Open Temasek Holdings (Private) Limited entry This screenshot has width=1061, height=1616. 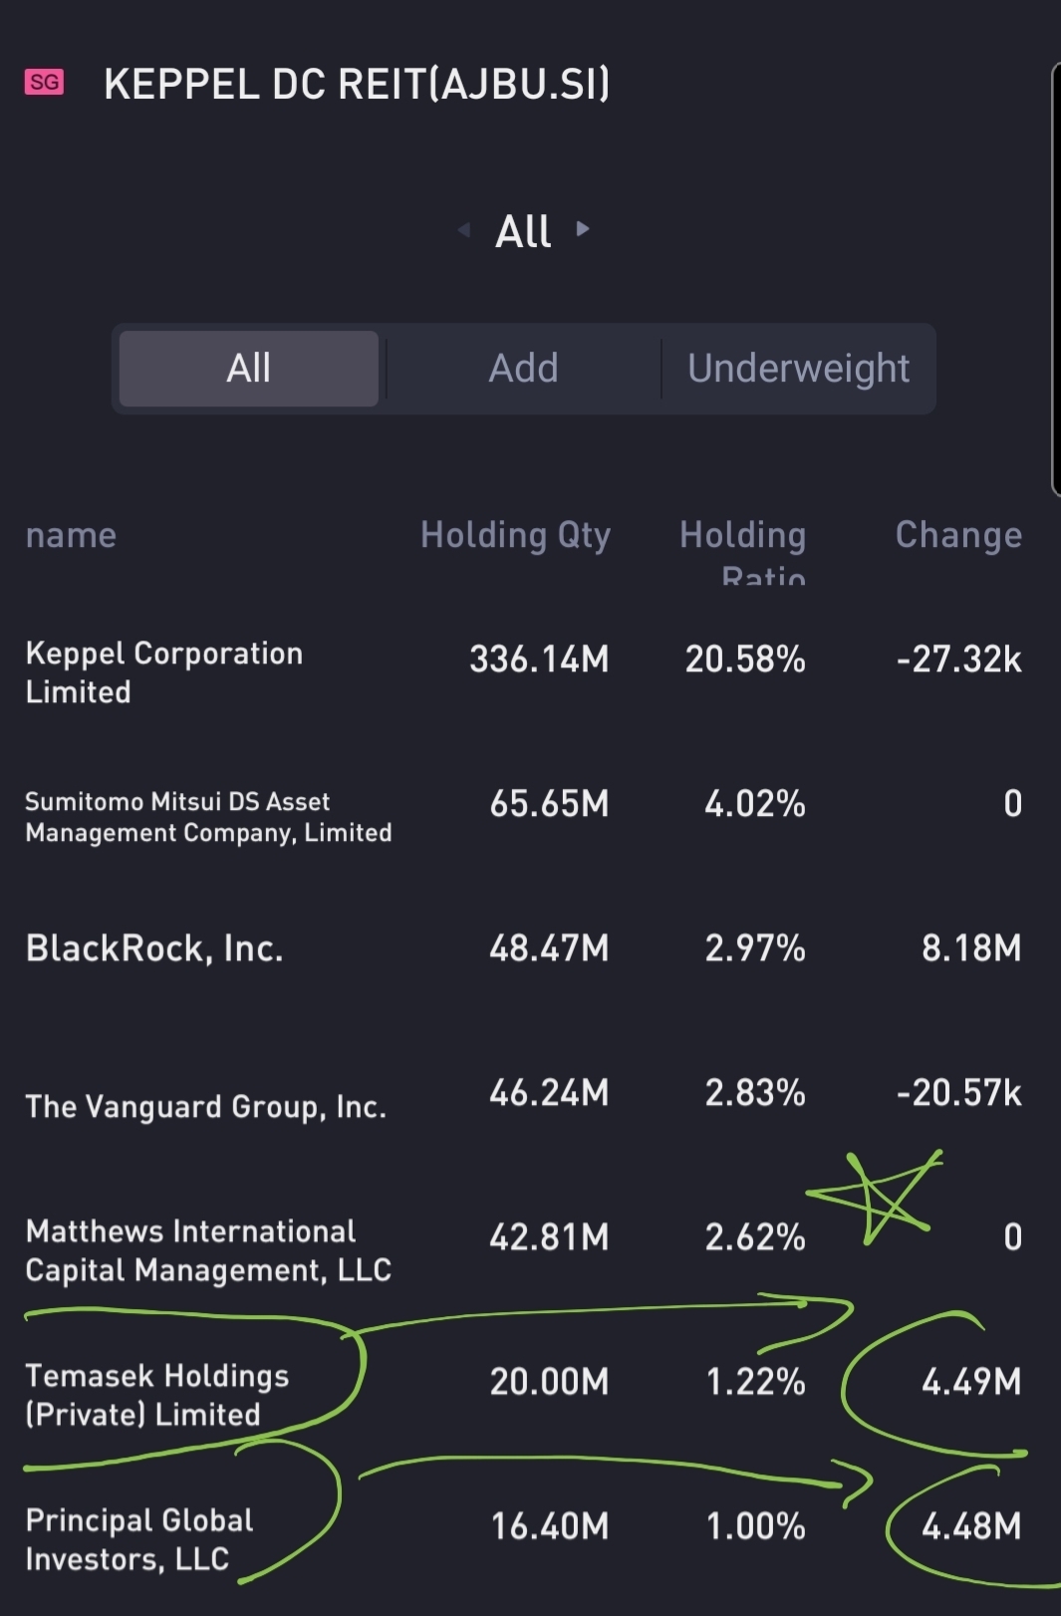point(157,1395)
